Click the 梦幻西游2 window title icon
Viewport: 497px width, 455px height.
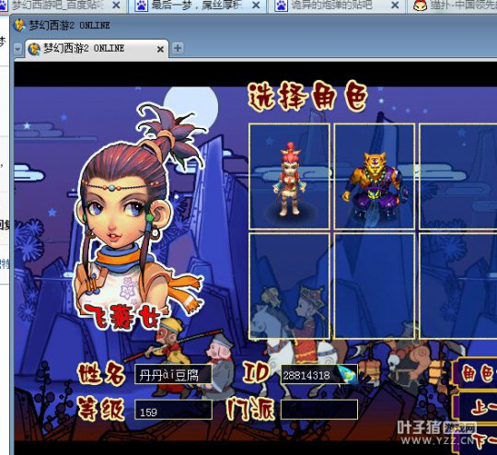click(19, 26)
